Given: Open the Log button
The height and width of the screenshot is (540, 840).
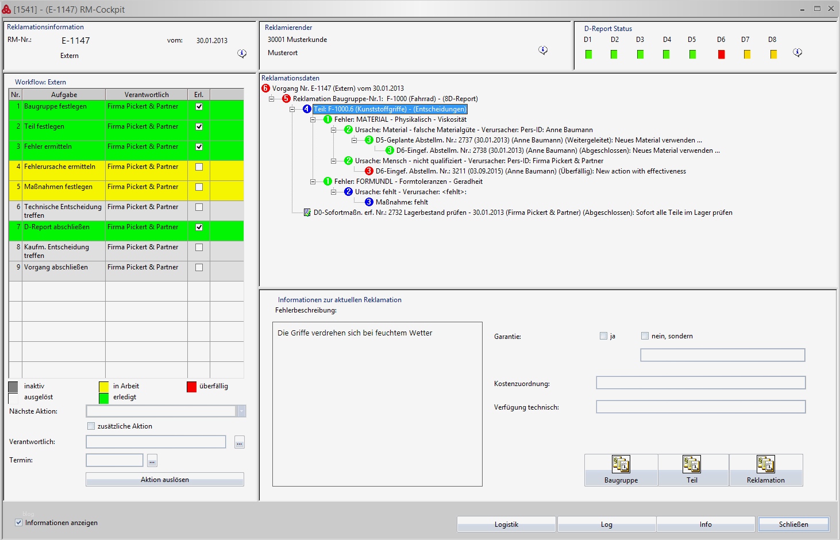Looking at the screenshot, I should tap(607, 524).
